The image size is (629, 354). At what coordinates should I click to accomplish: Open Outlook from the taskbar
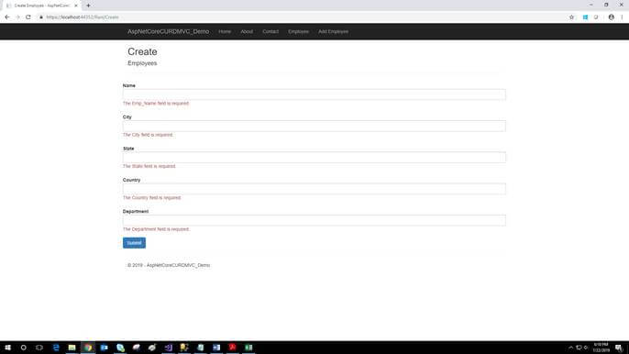pyautogui.click(x=105, y=348)
